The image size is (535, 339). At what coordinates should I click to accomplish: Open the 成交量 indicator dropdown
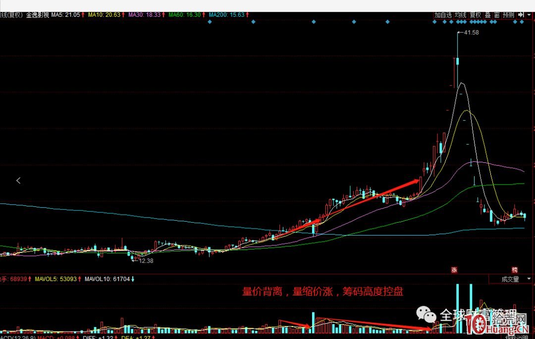pos(510,279)
